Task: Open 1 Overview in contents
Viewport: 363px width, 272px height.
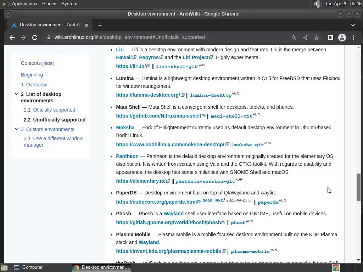Action: (x=34, y=85)
